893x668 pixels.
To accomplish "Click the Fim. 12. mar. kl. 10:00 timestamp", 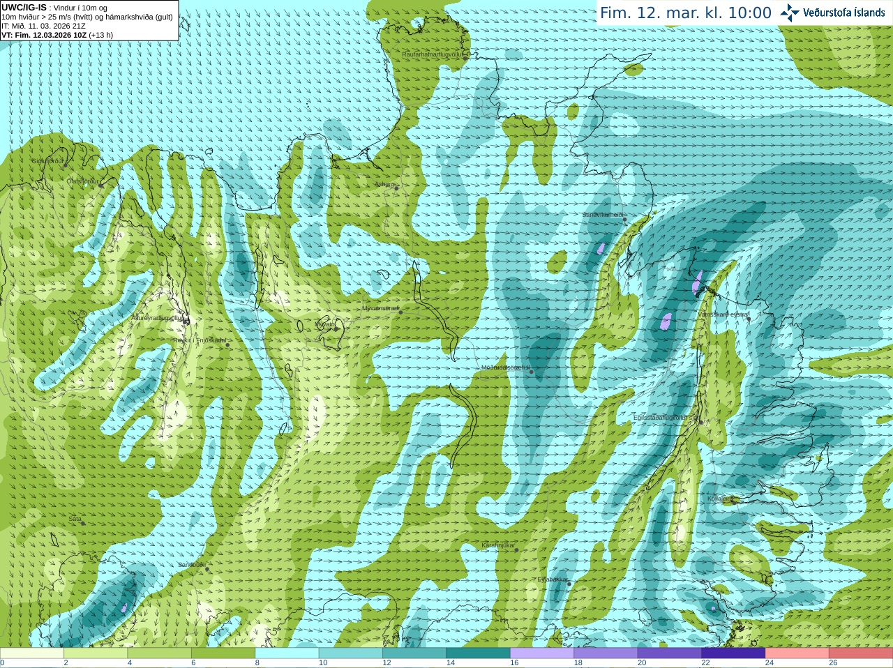I will [686, 13].
